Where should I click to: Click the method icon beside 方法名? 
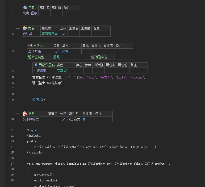[30, 46]
